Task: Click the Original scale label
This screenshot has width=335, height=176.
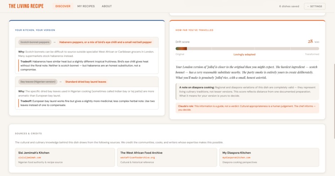Action: (x=180, y=54)
